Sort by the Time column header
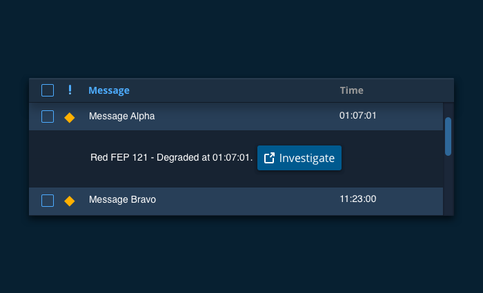The width and height of the screenshot is (483, 293). coord(351,90)
